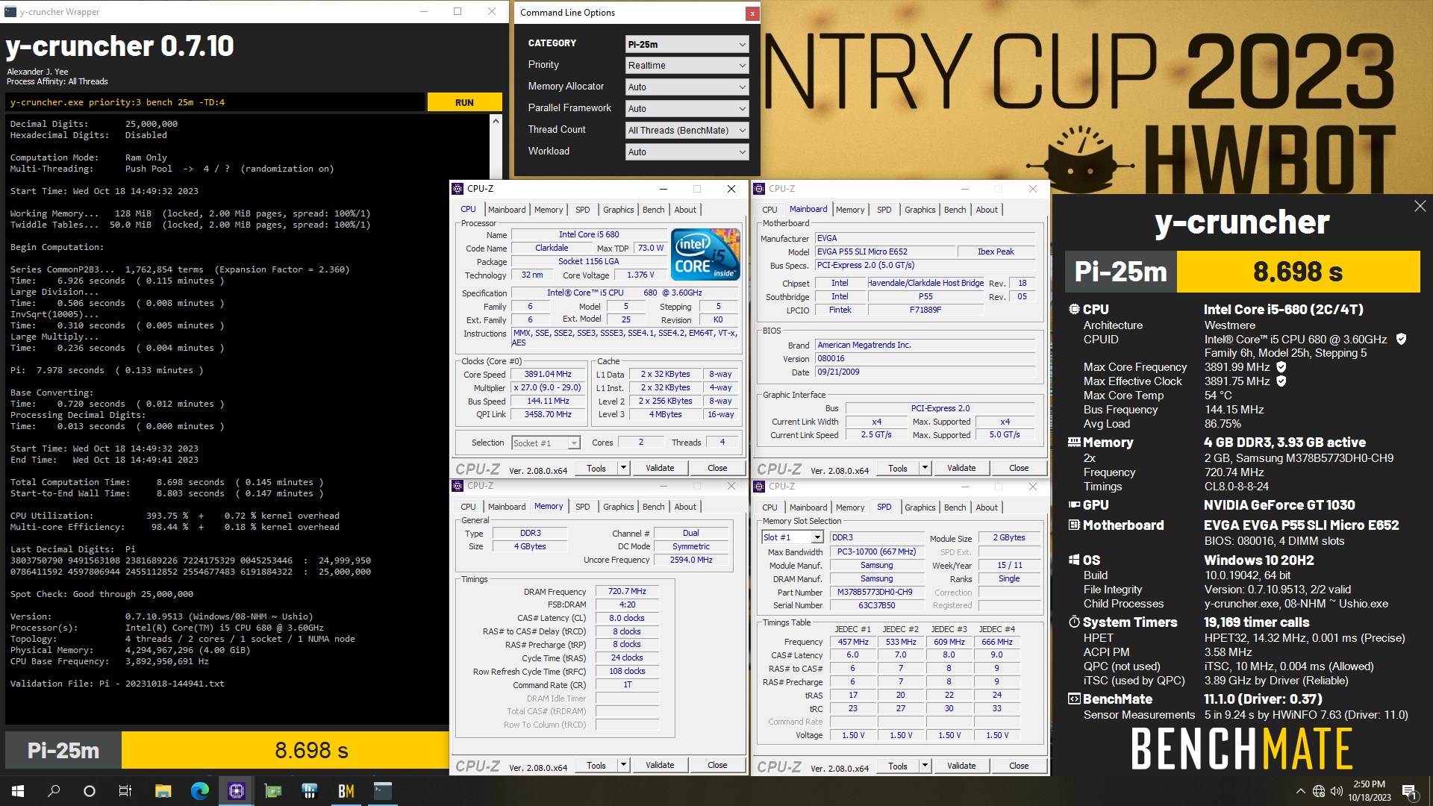Click scroll-up arrow of y-cruncher output
Viewport: 1433px width, 806px height.
[496, 121]
